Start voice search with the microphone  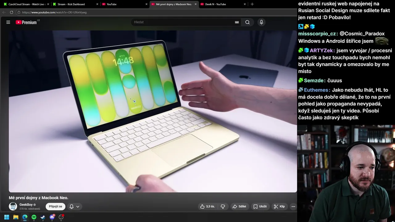pyautogui.click(x=261, y=22)
